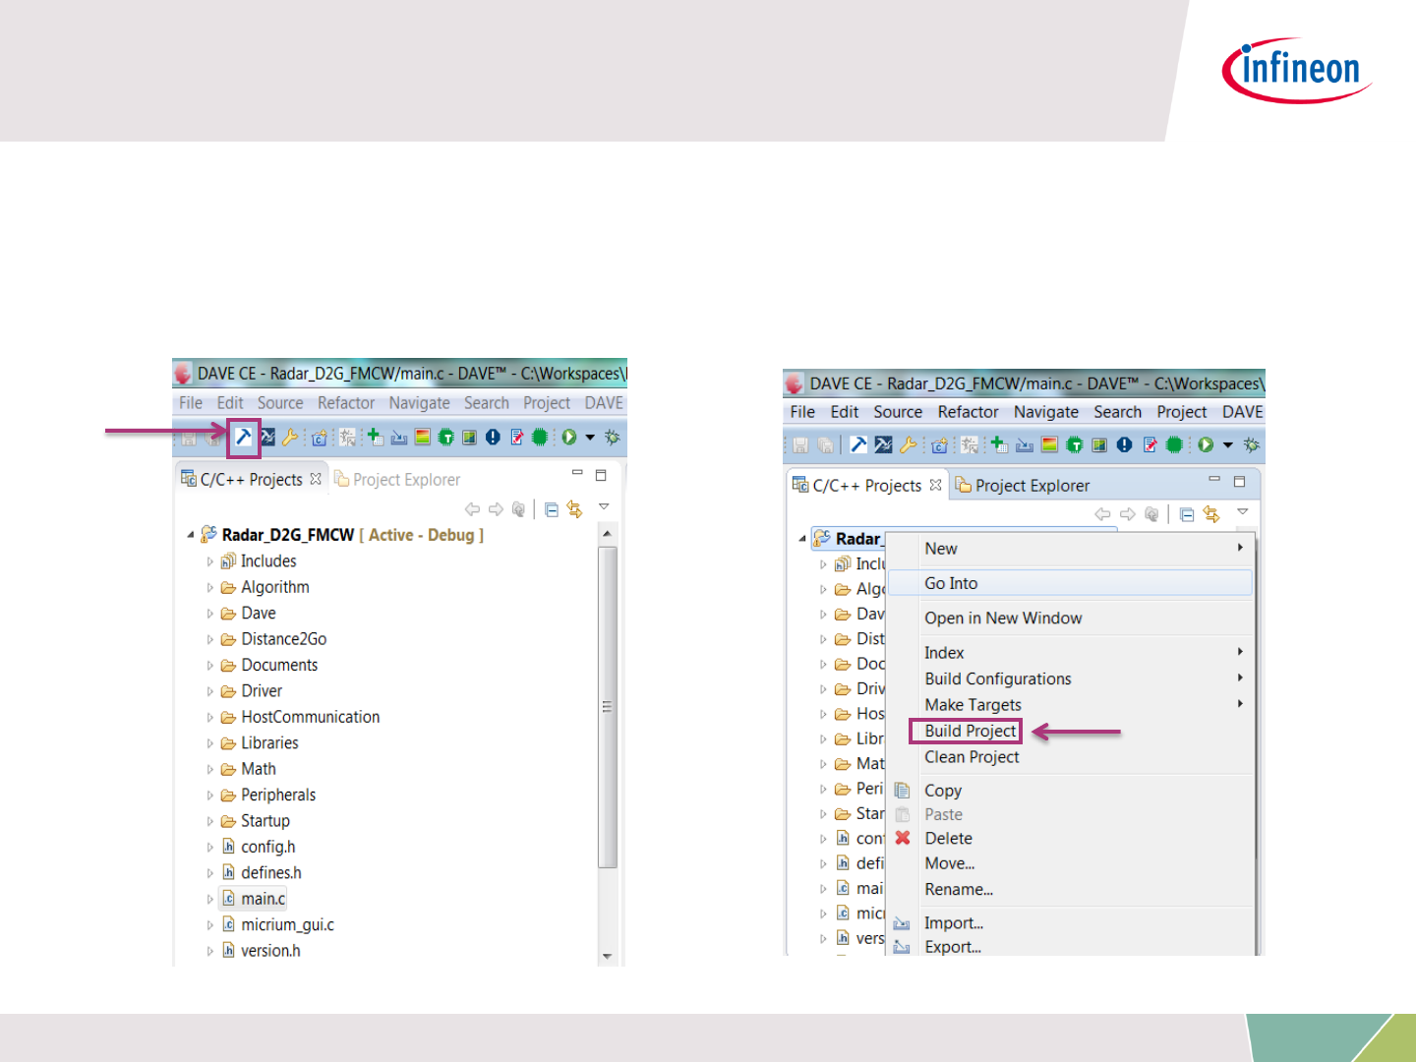Click Collapse All icon in right window's projects panel
This screenshot has width=1416, height=1062.
1187,514
